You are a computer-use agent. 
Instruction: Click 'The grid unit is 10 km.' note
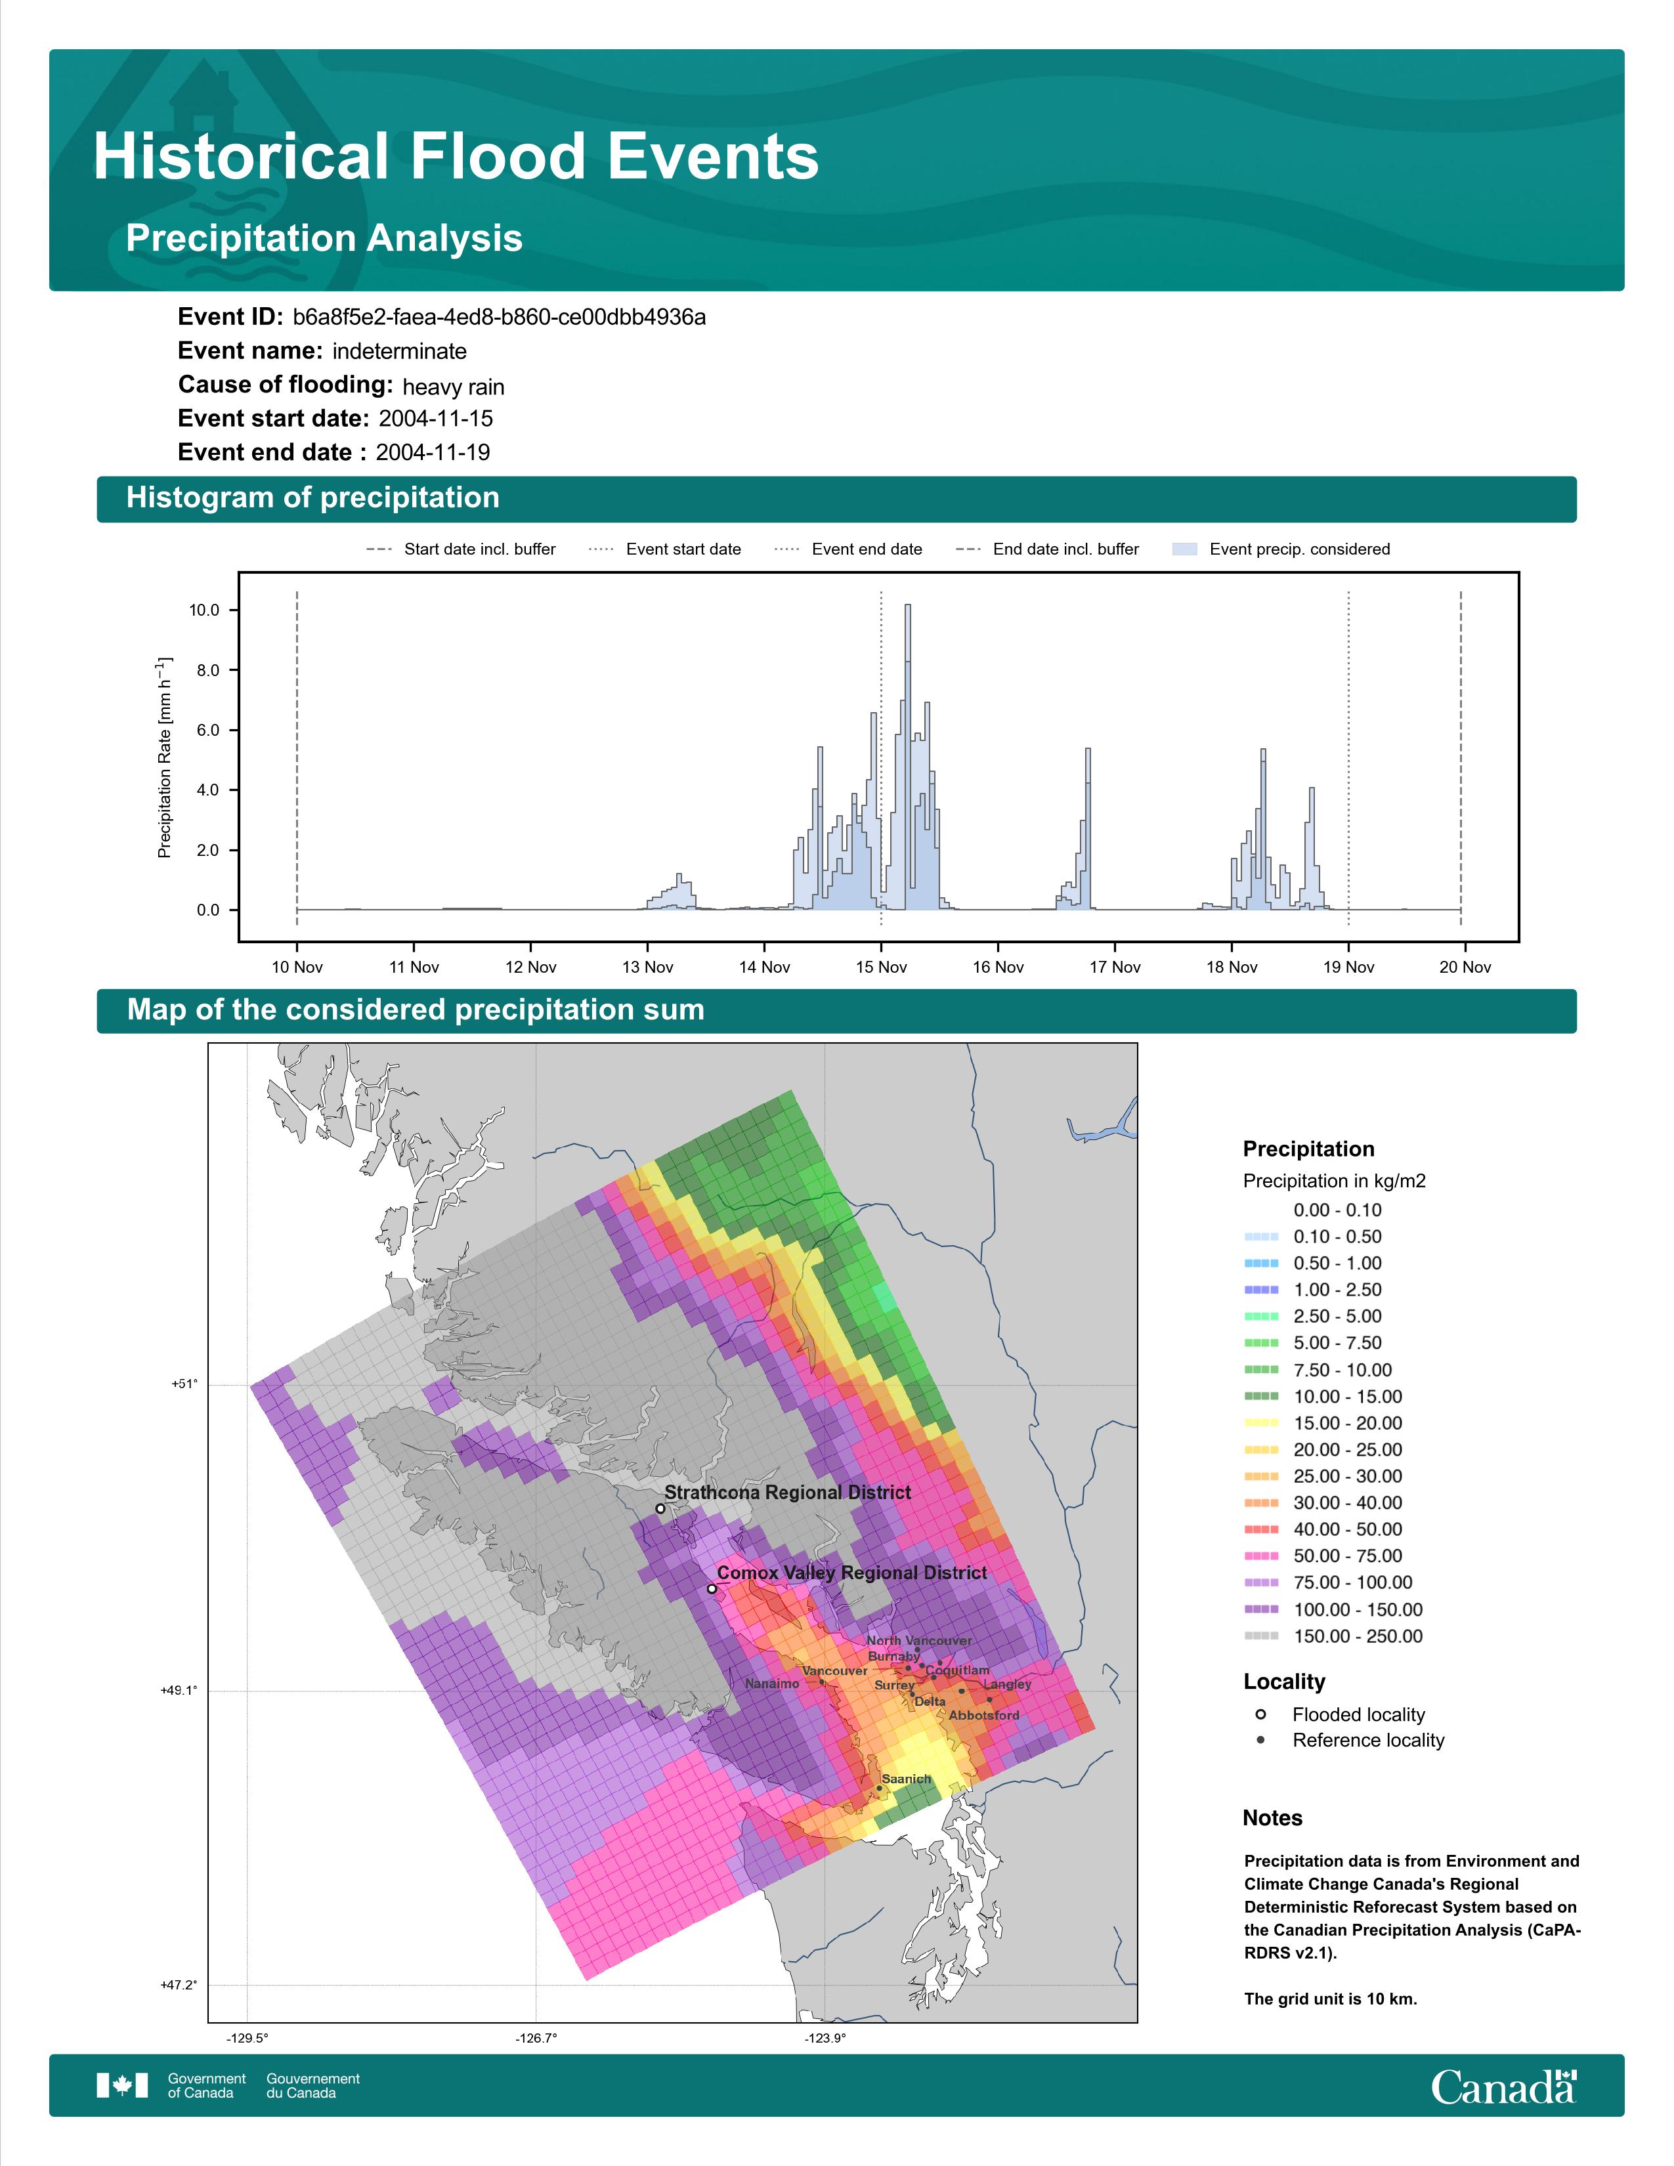(1331, 1999)
